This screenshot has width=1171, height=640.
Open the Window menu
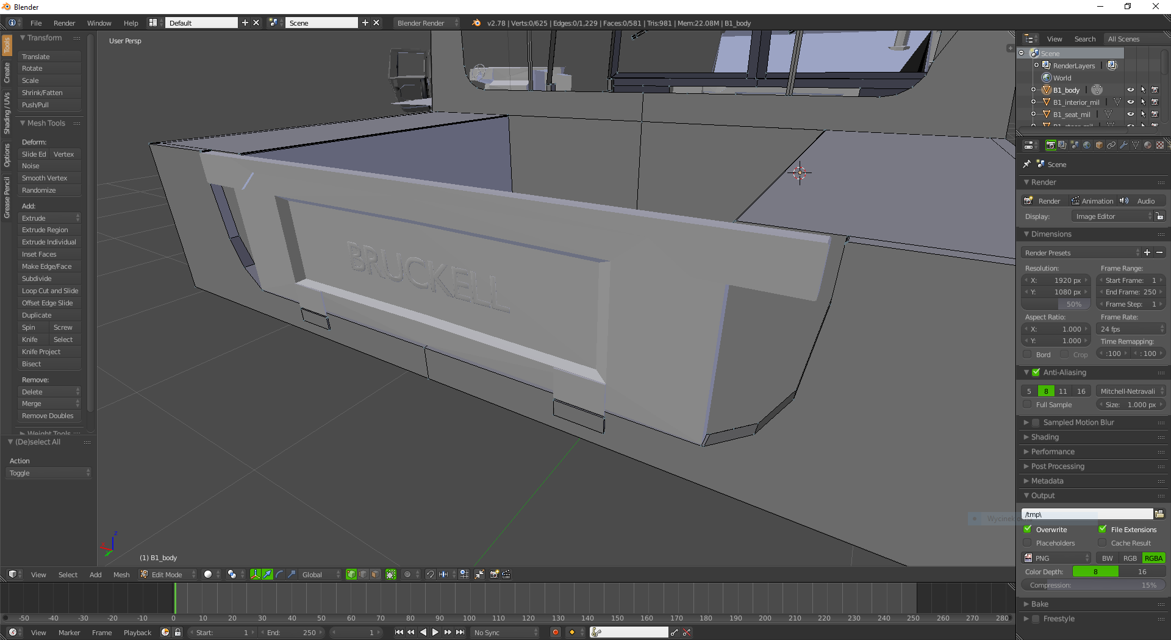click(99, 23)
